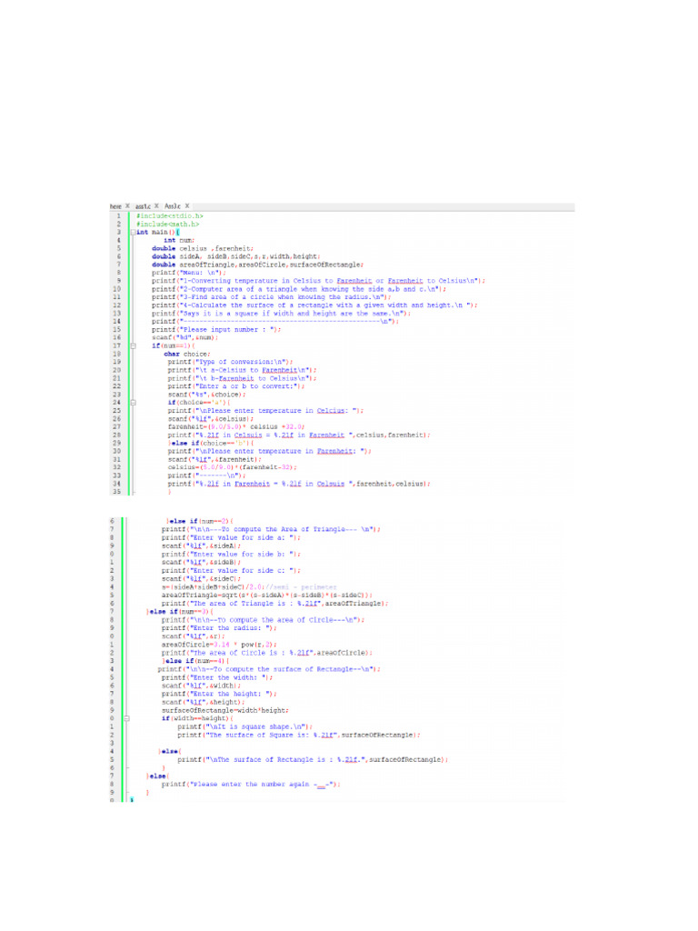698x931 pixels.
Task: Click the #include<math.h> line
Action: pyautogui.click(x=167, y=224)
